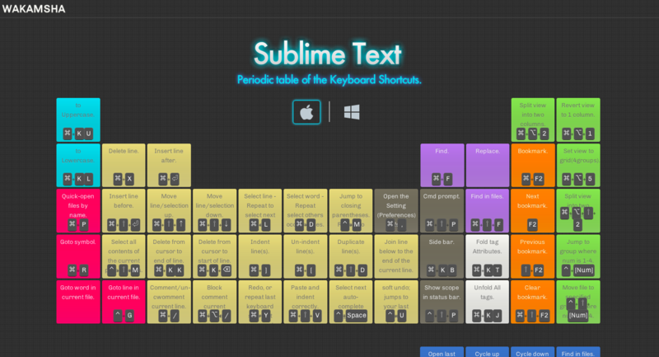Select the Apple macOS shortcuts icon
Viewport: 659px width, 357px height.
point(306,112)
